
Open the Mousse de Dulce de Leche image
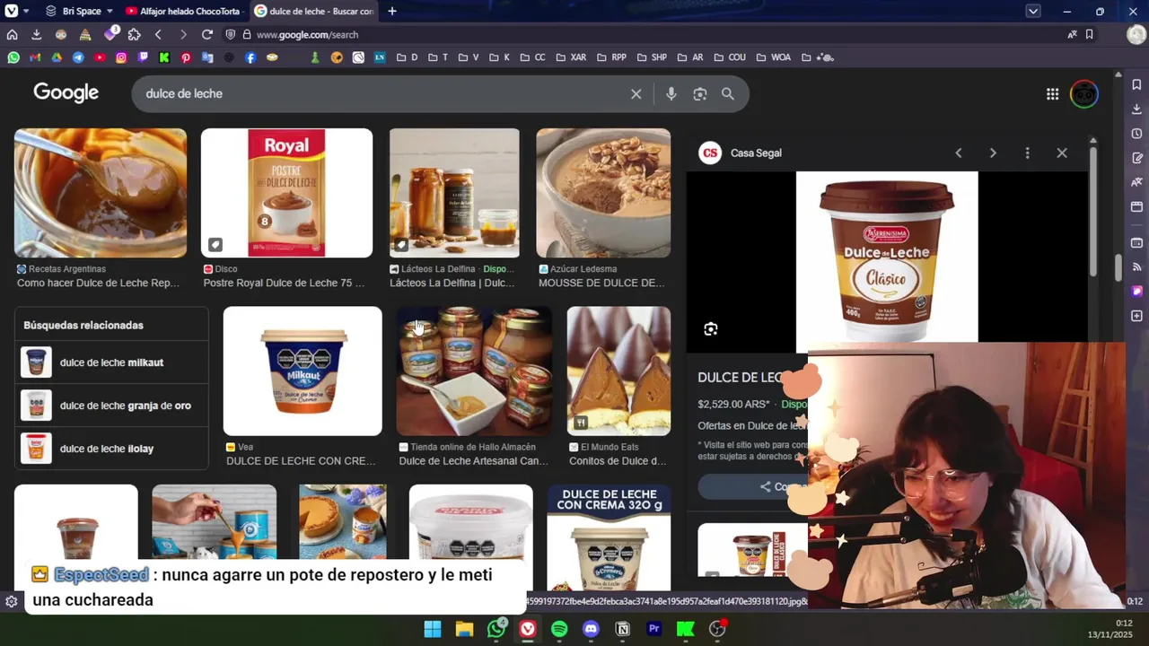pos(603,193)
